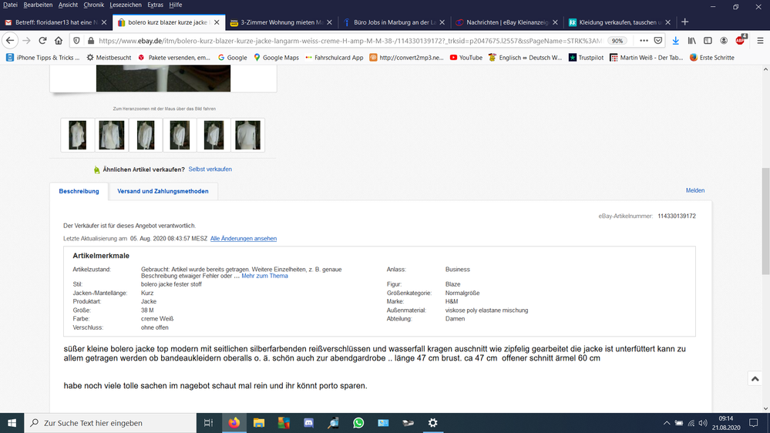Screen dimensions: 770x433
Task: Open the Chronik menu
Action: (x=93, y=5)
